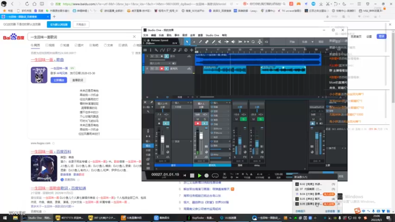Mute mixer channel 1
Screen dimensions: 395x222
coord(159,119)
